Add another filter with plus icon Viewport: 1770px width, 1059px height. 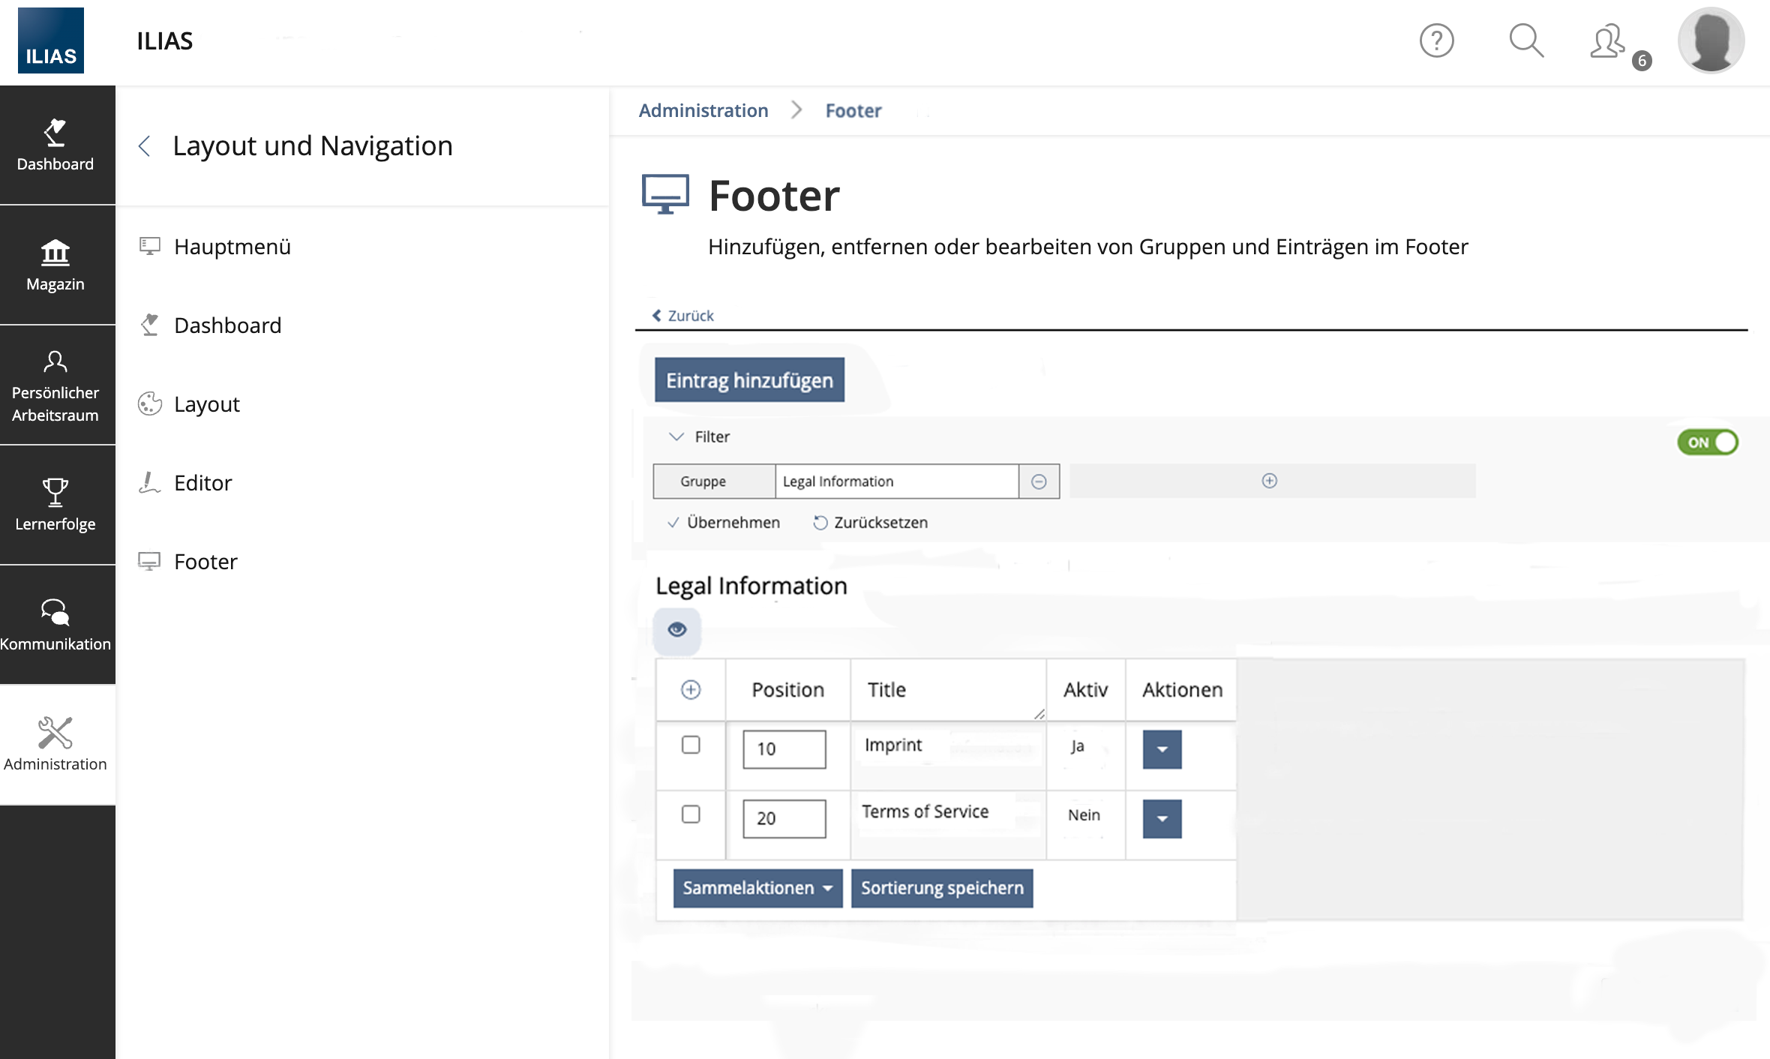click(1269, 481)
